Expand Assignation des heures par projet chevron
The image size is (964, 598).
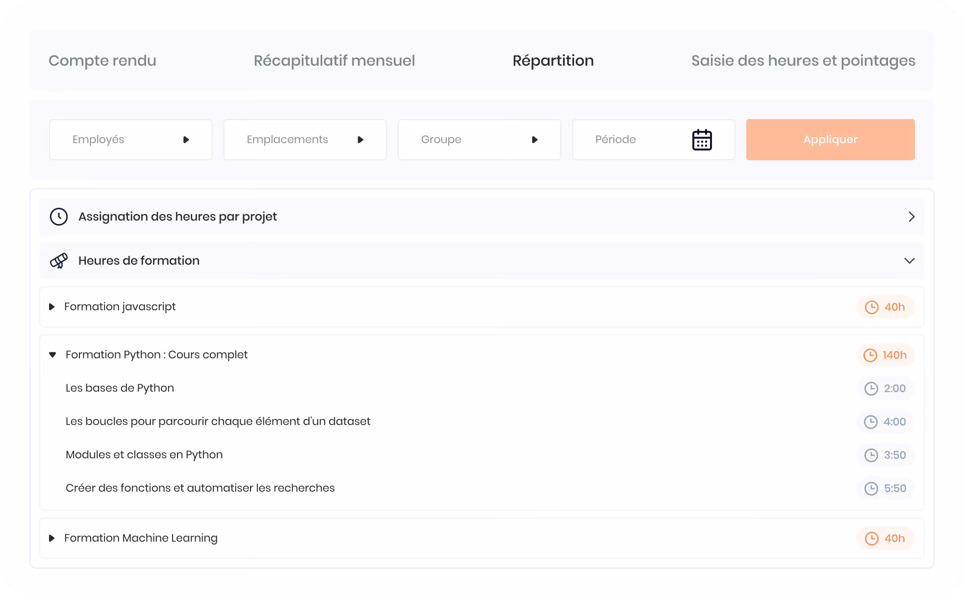(x=912, y=217)
